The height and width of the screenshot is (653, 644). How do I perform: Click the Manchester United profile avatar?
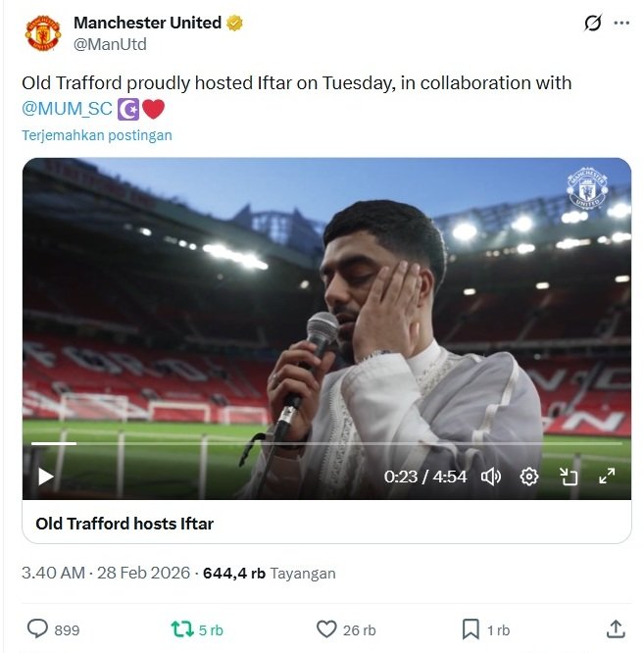point(42,33)
